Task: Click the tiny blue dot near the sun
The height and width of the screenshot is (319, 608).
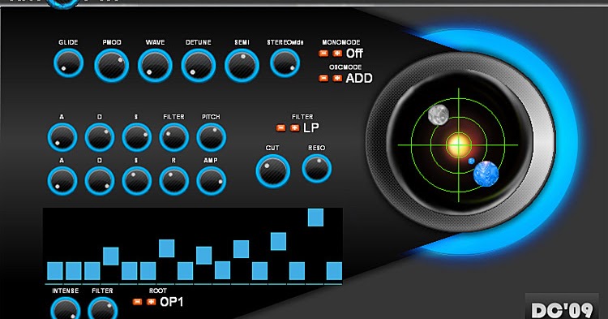Action: pyautogui.click(x=472, y=161)
